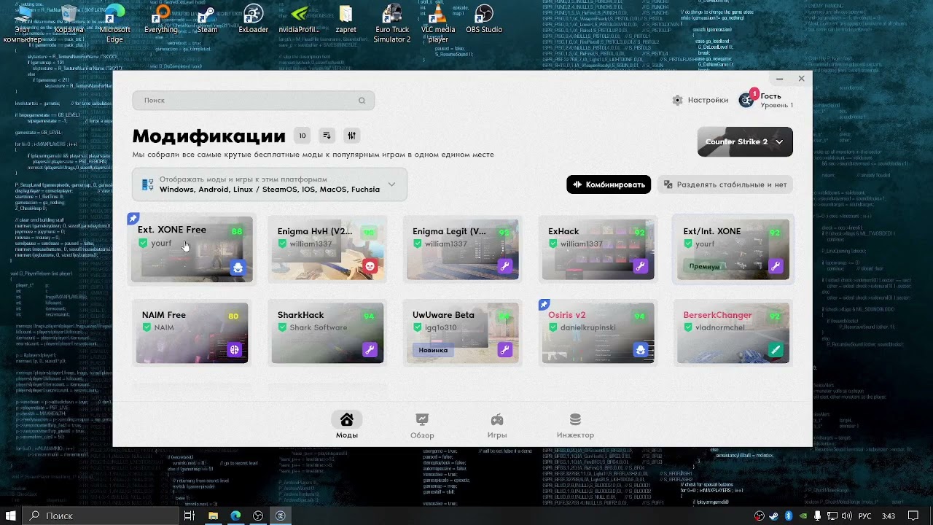Open the zapret folder on desktop
The height and width of the screenshot is (525, 933).
tap(346, 20)
